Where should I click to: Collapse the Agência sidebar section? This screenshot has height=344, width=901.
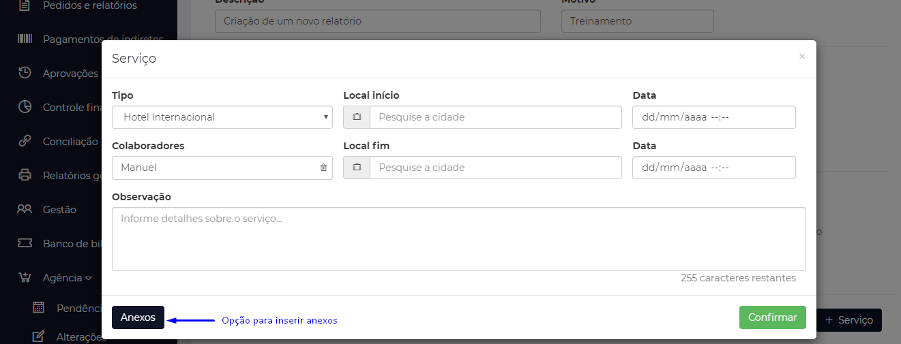[x=67, y=277]
